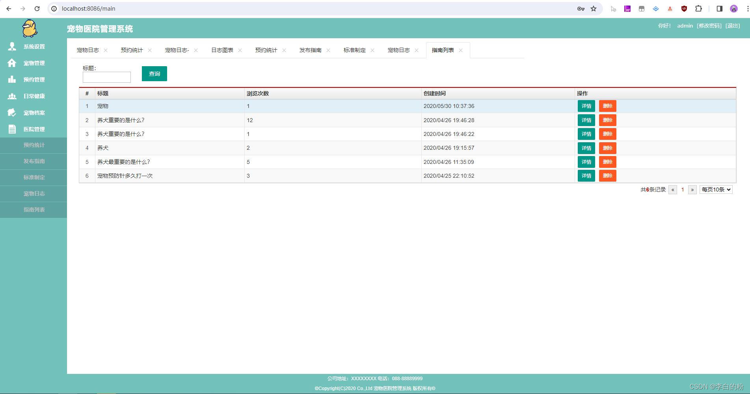Image resolution: width=750 pixels, height=394 pixels.
Task: Click the yellow duck logo
Action: (x=30, y=28)
